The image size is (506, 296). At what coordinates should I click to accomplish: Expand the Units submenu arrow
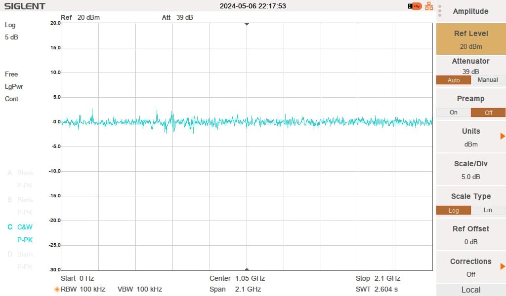coord(503,136)
